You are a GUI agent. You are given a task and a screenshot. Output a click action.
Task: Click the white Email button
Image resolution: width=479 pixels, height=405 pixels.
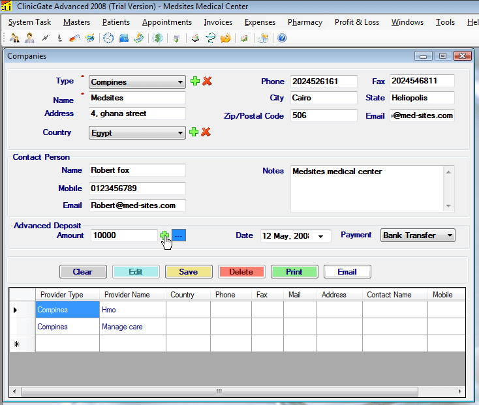[347, 271]
